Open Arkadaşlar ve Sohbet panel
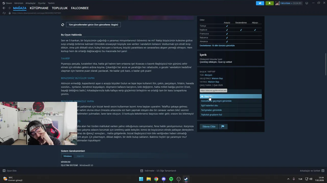The width and height of the screenshot is (327, 183). (312, 171)
